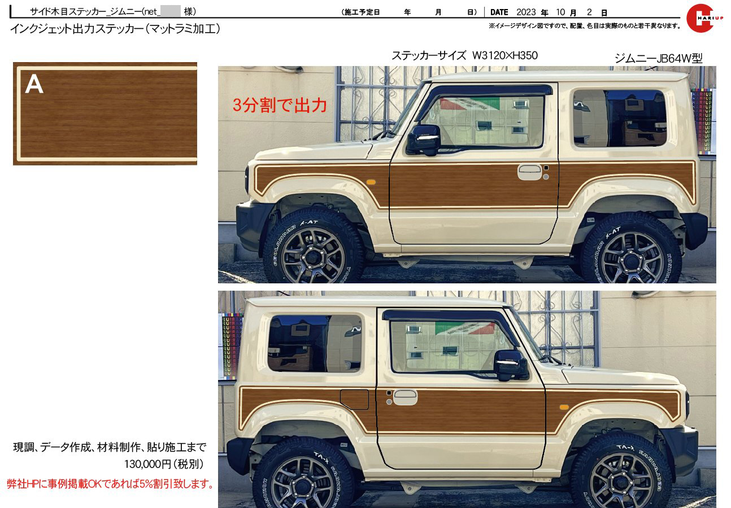
Task: Click the DATE 2023 年 10 月 2 日 field
Action: pos(549,12)
